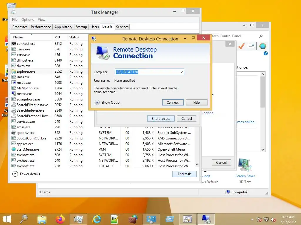Open the Screen Saver link

point(245,176)
